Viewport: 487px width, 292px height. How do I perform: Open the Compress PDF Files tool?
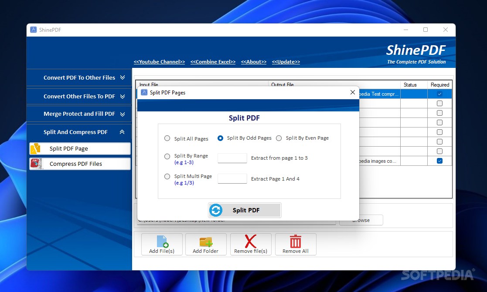coord(80,164)
